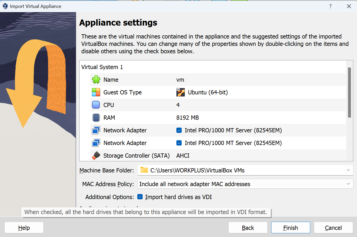Select the 'RAM' label row
357x237 pixels.
pos(109,118)
